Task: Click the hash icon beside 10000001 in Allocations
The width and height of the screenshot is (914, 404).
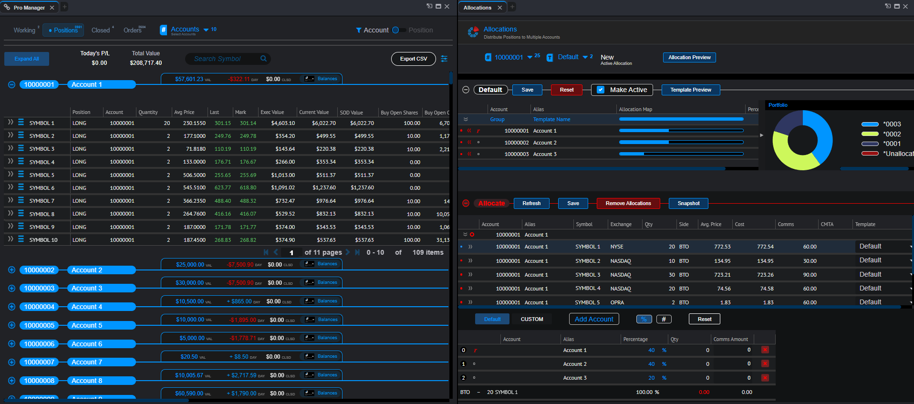Action: tap(488, 57)
